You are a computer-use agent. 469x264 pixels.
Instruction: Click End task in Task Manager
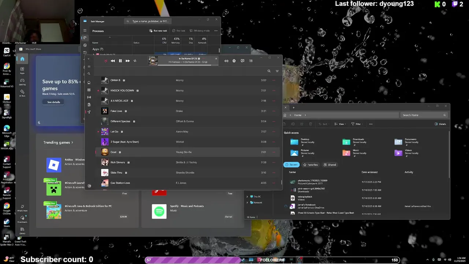[x=179, y=31]
